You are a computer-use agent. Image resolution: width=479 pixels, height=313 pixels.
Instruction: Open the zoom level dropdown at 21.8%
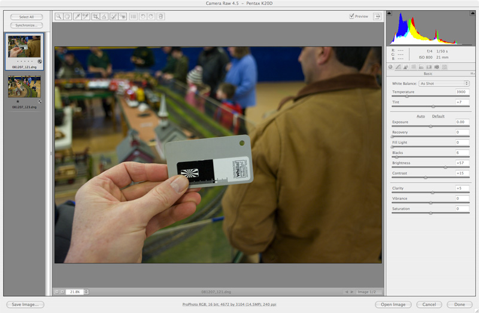pos(86,291)
